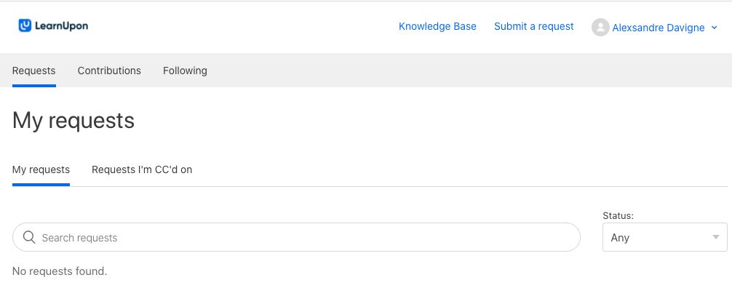Image resolution: width=732 pixels, height=288 pixels.
Task: Click the Status: label
Action: tap(618, 216)
